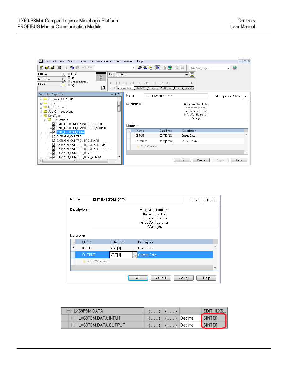Click the ellipsis button beside OUTPUT SINT[8]

[134, 255]
